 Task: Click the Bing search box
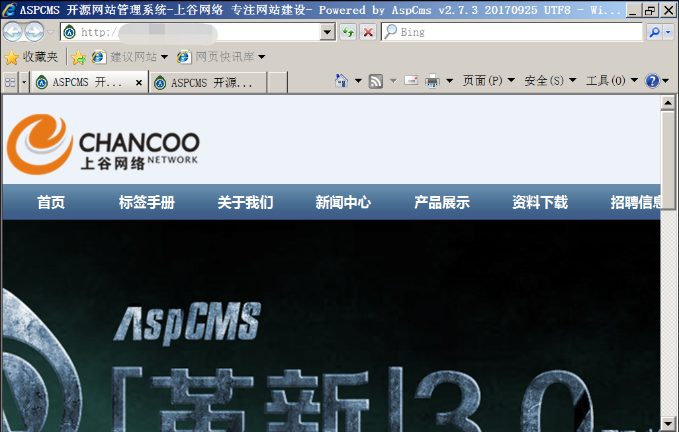click(512, 32)
